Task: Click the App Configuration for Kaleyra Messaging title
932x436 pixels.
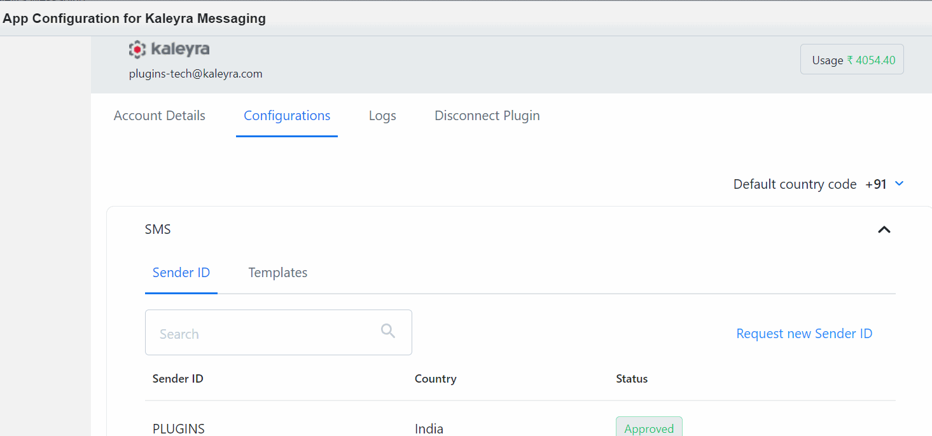Action: (134, 18)
